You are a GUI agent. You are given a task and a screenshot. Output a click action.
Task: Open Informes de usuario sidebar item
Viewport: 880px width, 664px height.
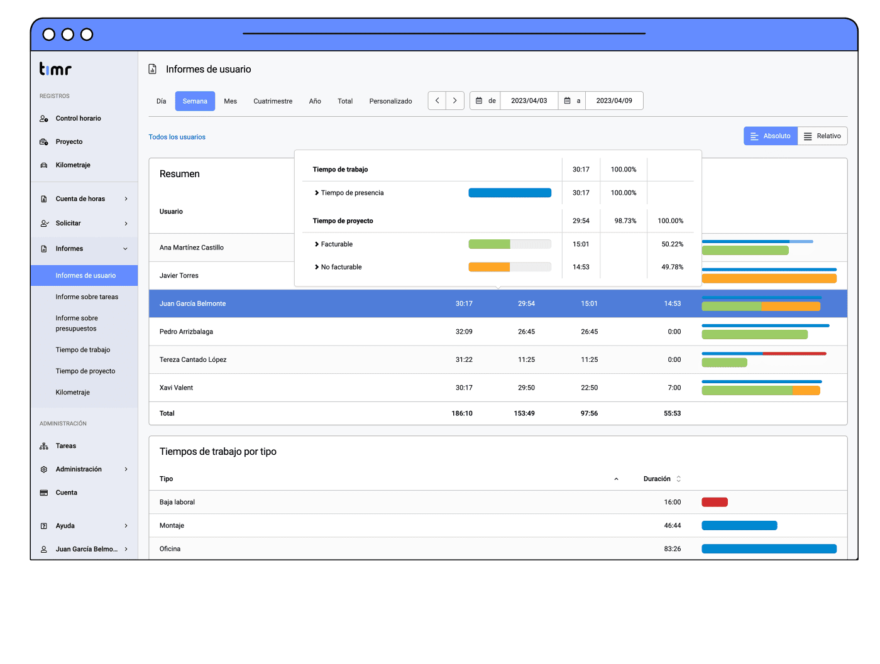tap(84, 276)
